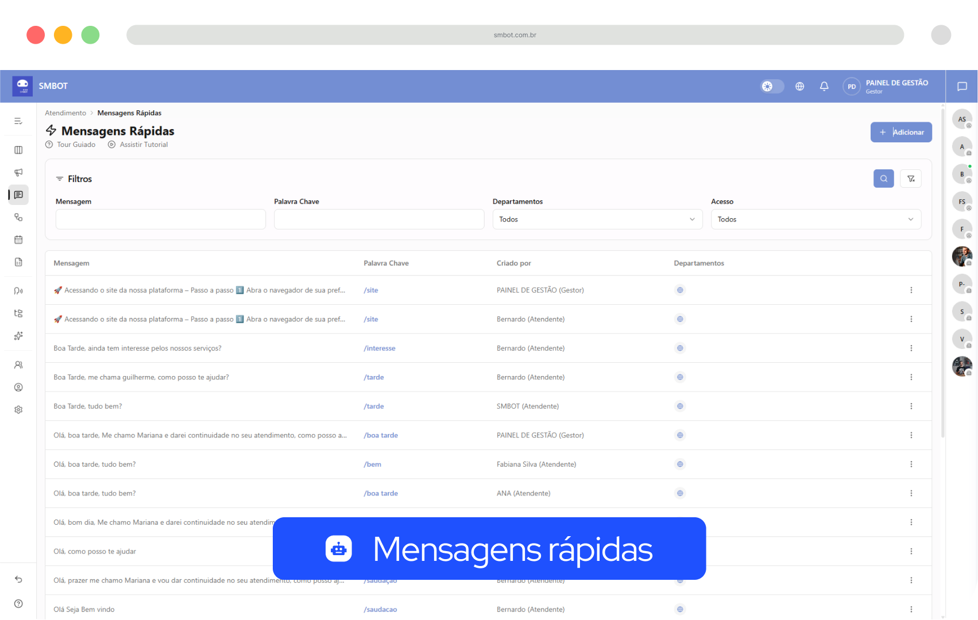978x620 pixels.
Task: Open the document report sidebar icon
Action: coord(18,262)
